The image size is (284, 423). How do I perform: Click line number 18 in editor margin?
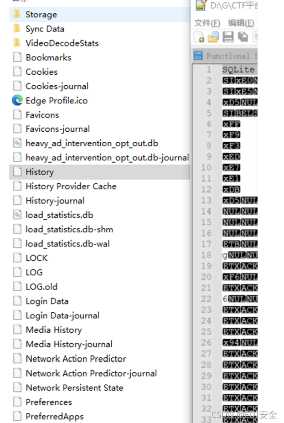tap(206, 255)
